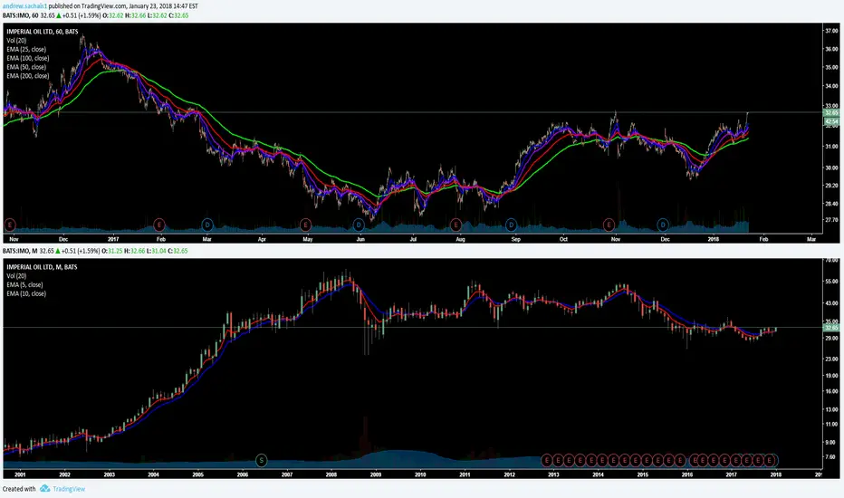Click earnings E marker above Feb 2017
The width and height of the screenshot is (844, 498).
158,224
